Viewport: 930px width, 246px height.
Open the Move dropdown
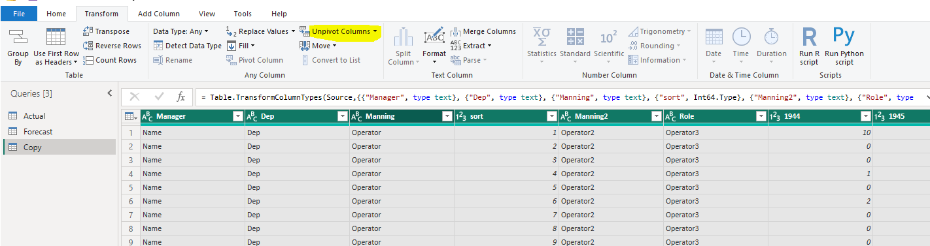[x=318, y=46]
